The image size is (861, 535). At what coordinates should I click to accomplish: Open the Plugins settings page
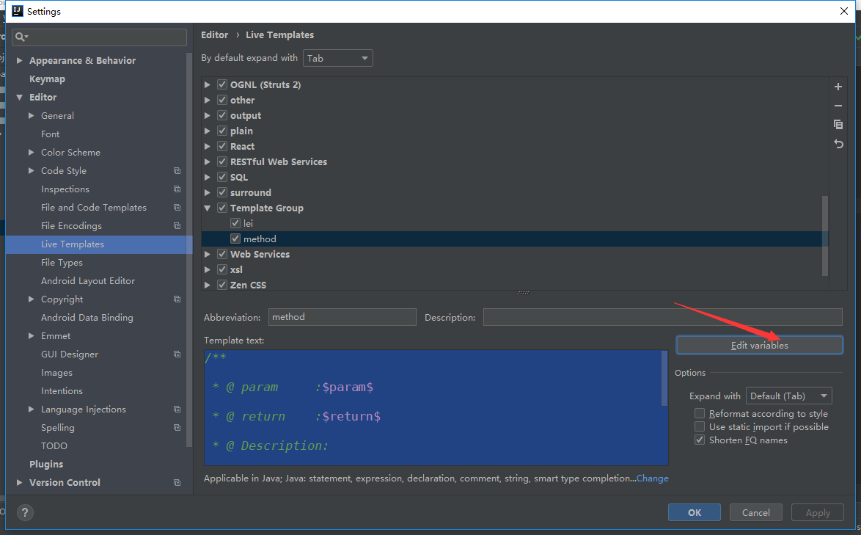pos(46,464)
